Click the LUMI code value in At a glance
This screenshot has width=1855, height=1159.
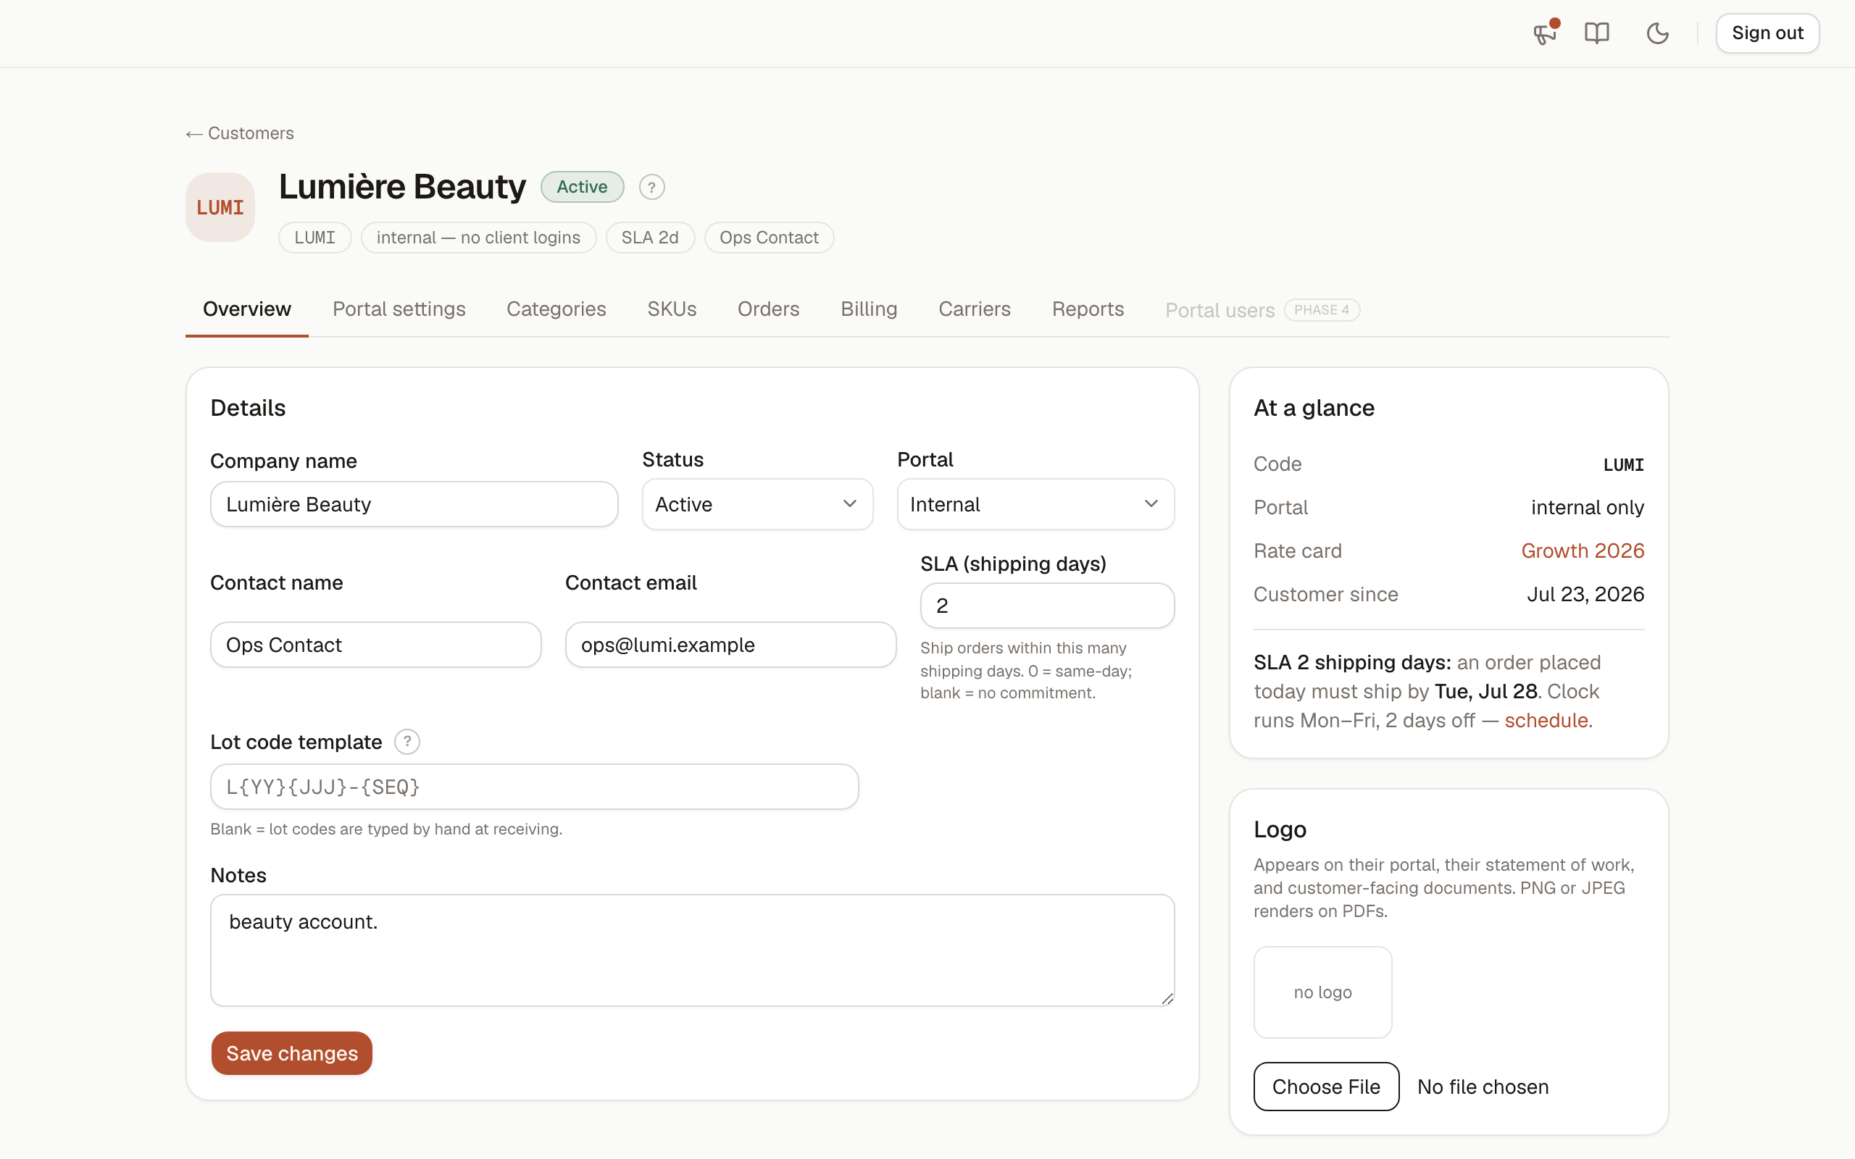[1624, 464]
